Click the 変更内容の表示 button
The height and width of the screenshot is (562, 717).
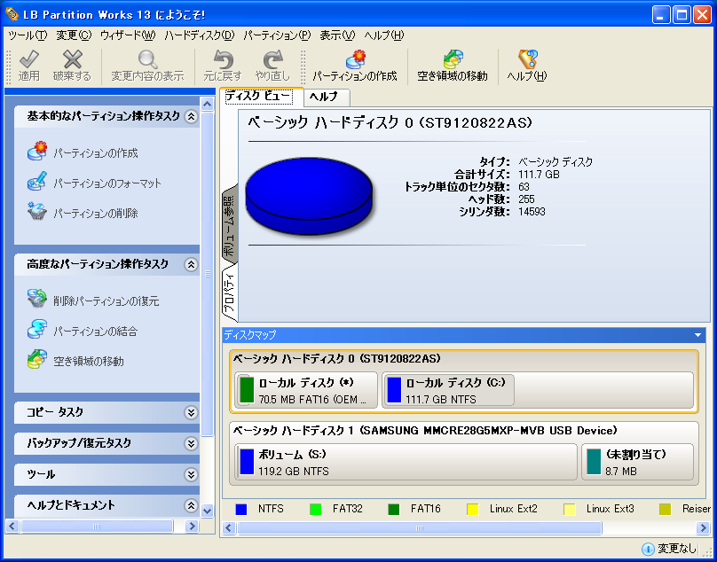click(x=147, y=62)
